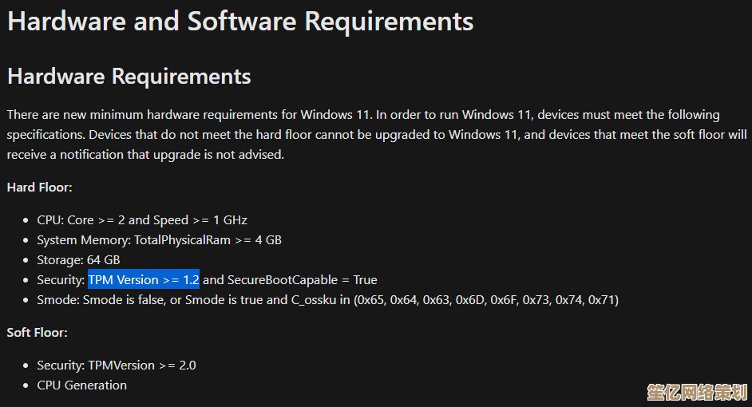The height and width of the screenshot is (407, 752).
Task: Click the "TPMVersion >= 2.0" Soft Floor item
Action: tap(141, 366)
